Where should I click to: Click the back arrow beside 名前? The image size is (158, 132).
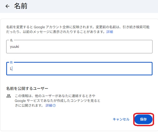[7, 6]
